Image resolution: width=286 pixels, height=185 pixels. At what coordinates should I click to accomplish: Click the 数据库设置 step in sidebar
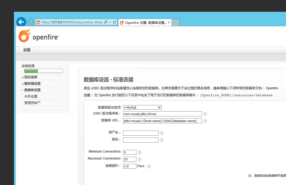(x=32, y=90)
